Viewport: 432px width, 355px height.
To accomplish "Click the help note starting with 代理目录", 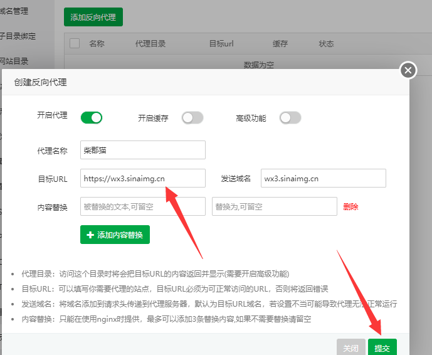I will [155, 274].
